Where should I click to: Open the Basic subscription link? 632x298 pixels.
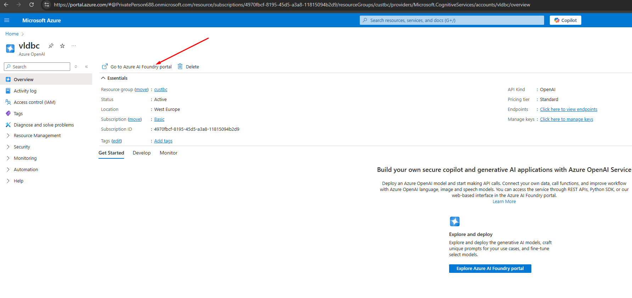tap(159, 119)
